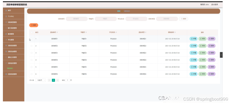The image size is (229, 103).
Task: Open 详情 for row 2
Action: 194,46
